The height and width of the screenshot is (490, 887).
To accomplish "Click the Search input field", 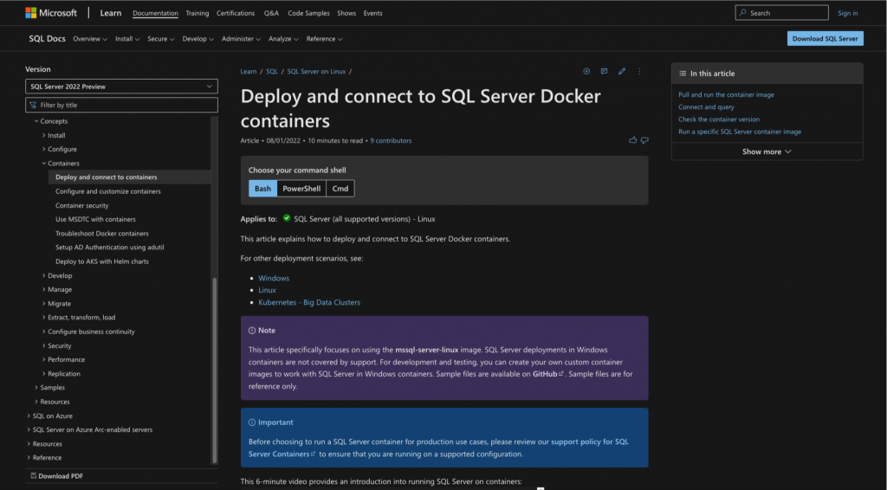I will pos(782,12).
